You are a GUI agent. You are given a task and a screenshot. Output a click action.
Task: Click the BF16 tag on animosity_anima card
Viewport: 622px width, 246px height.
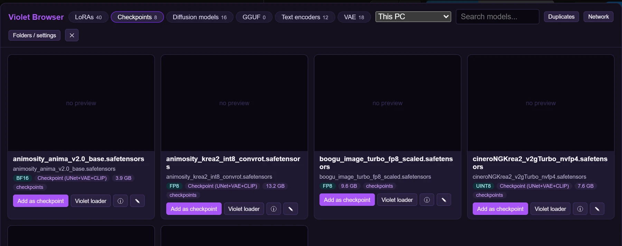point(22,178)
